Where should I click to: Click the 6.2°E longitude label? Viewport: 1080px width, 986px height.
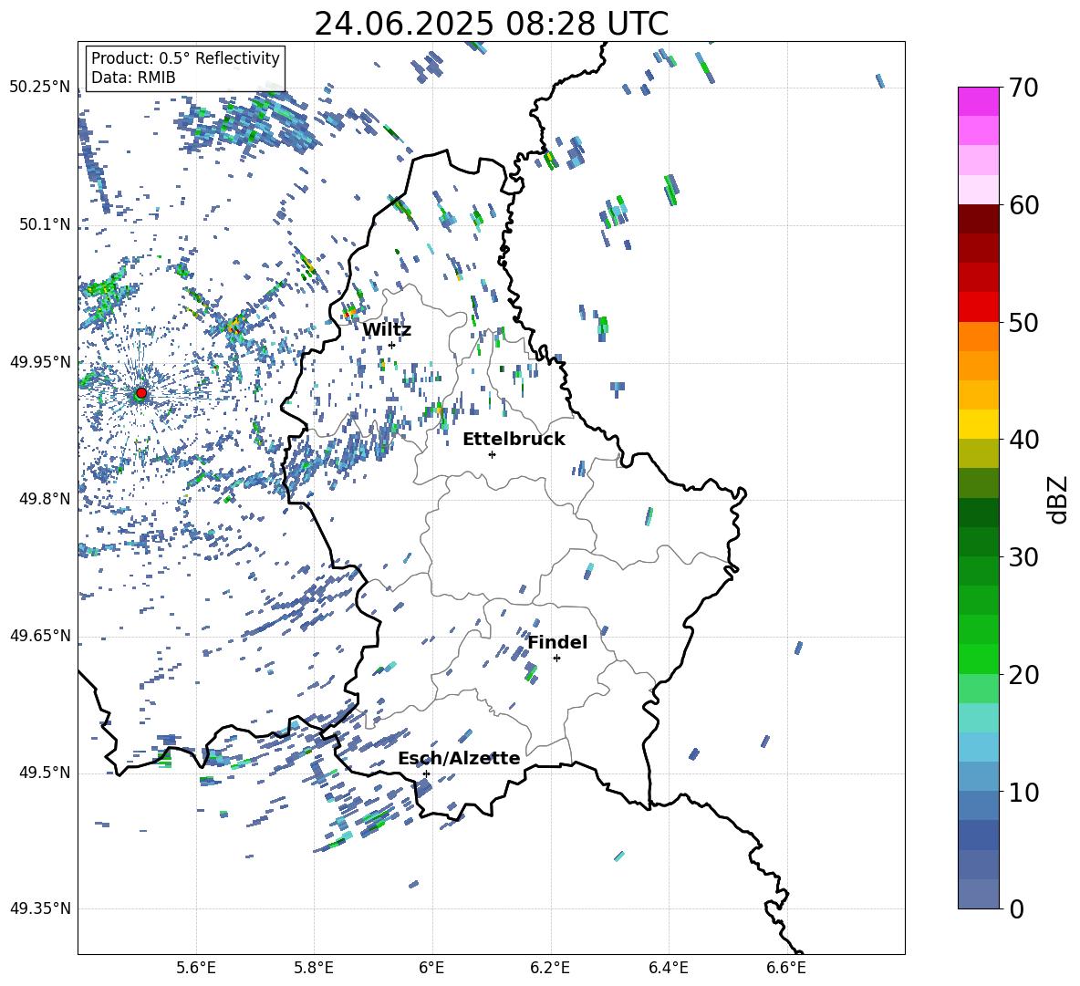(x=550, y=968)
